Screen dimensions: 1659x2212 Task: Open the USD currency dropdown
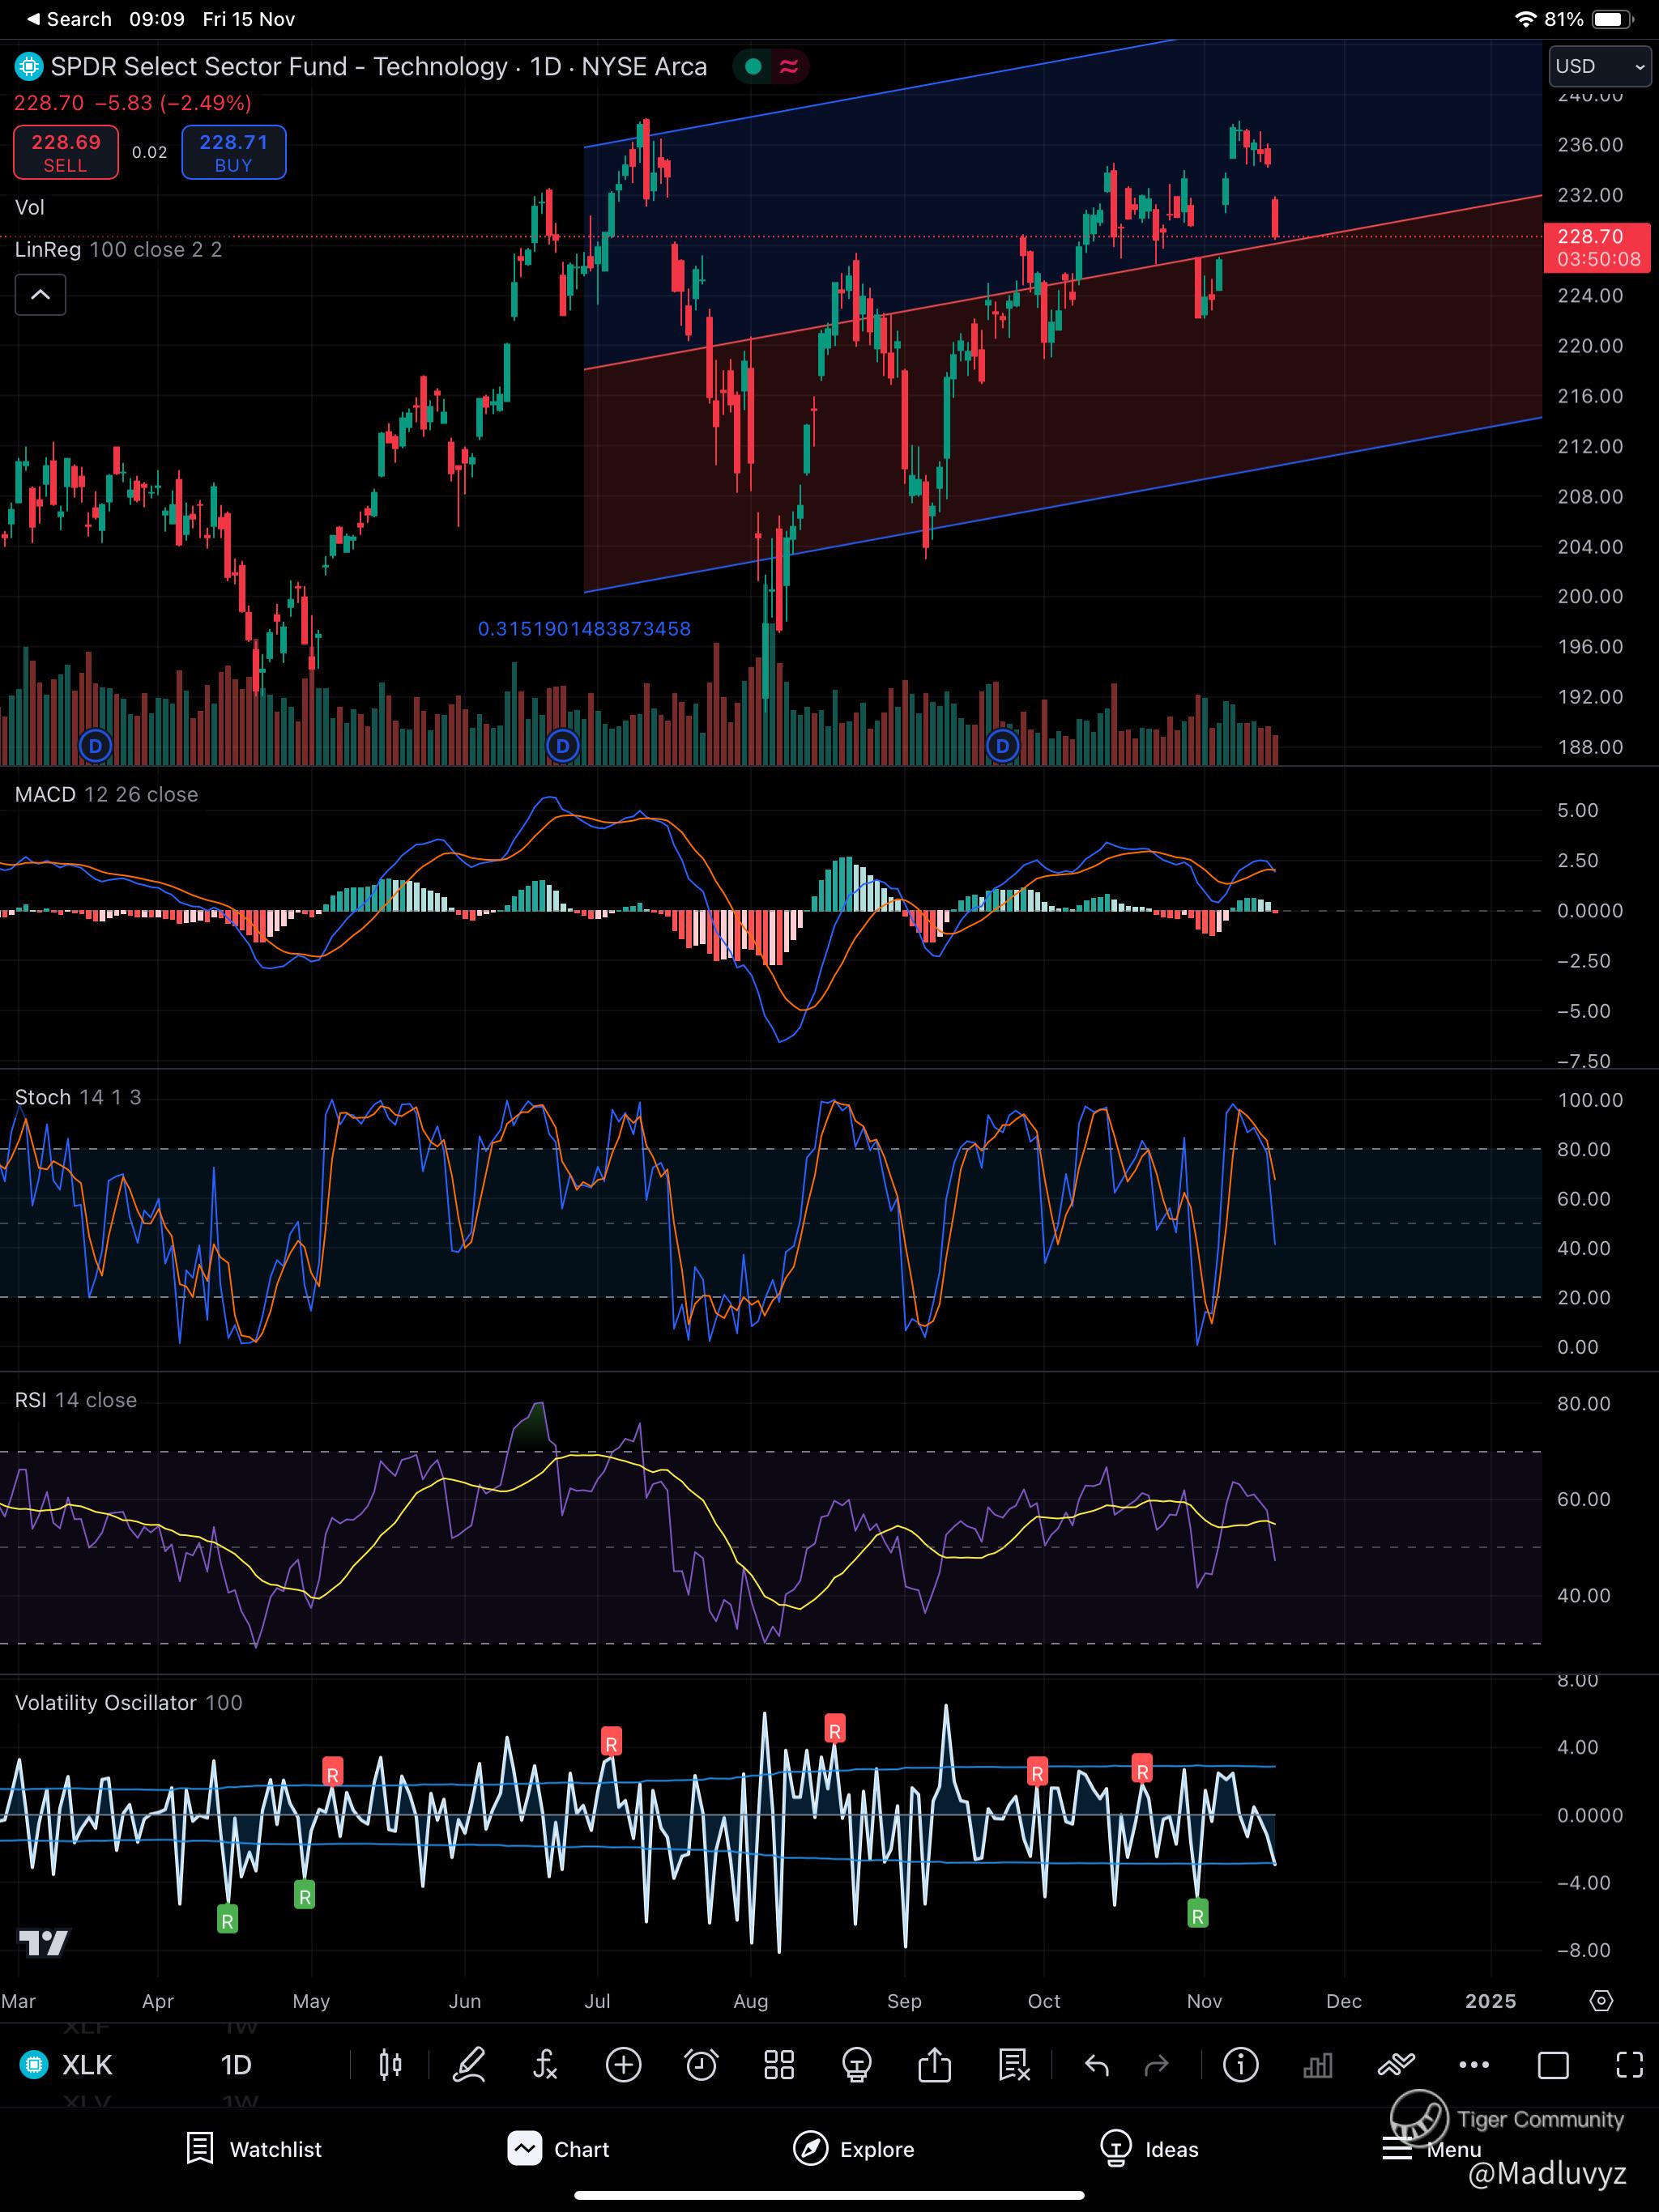click(1599, 67)
